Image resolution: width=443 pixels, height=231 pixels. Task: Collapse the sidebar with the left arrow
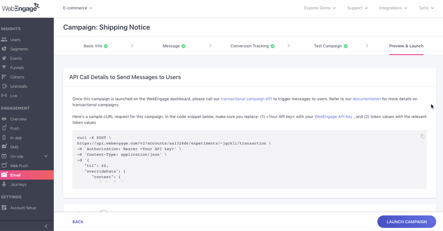[x=46, y=226]
